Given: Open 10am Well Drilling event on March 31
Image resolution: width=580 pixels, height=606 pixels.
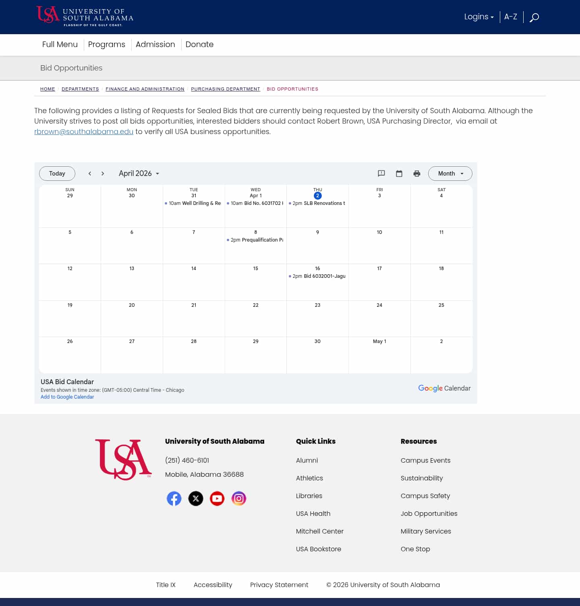Looking at the screenshot, I should pyautogui.click(x=194, y=203).
